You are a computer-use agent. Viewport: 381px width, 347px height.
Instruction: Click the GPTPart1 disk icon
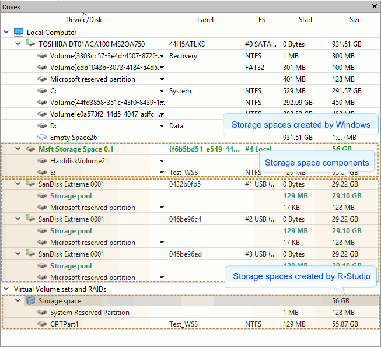pos(42,324)
